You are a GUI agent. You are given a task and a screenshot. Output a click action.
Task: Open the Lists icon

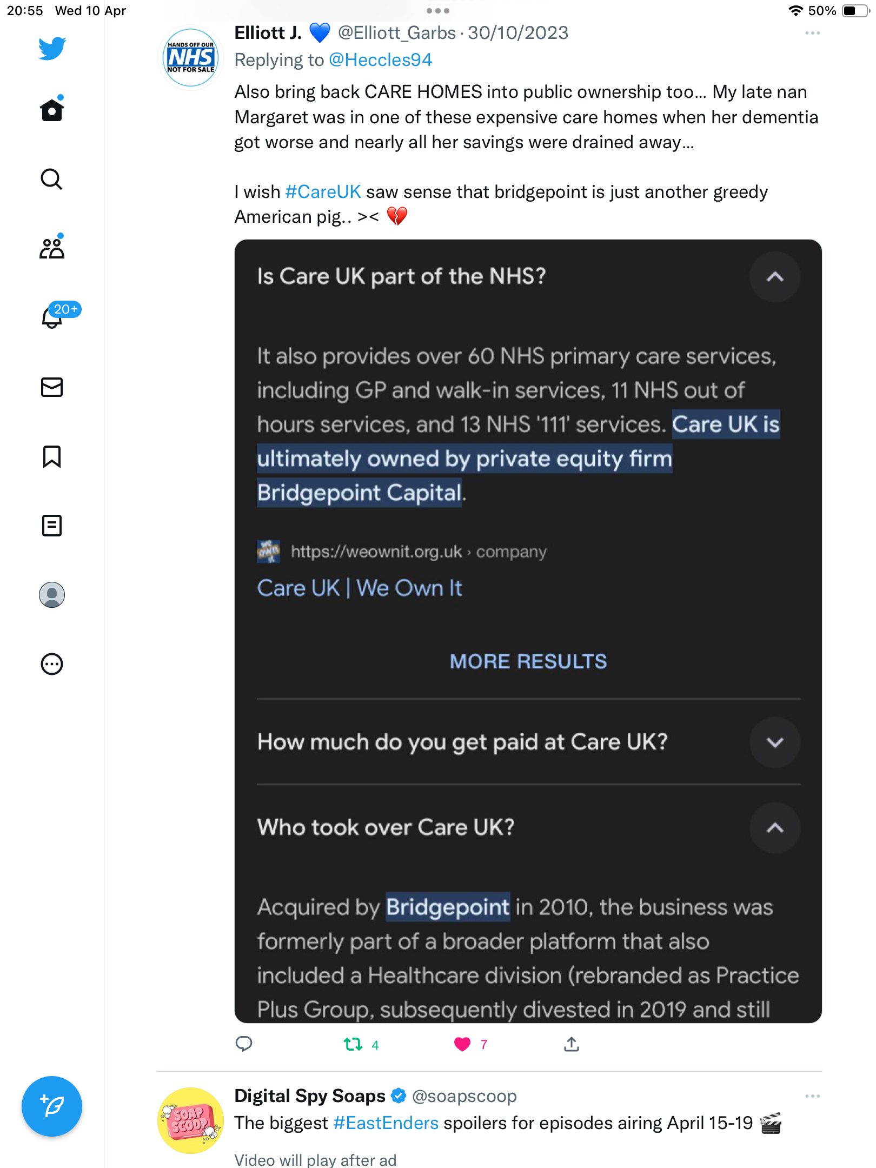52,526
